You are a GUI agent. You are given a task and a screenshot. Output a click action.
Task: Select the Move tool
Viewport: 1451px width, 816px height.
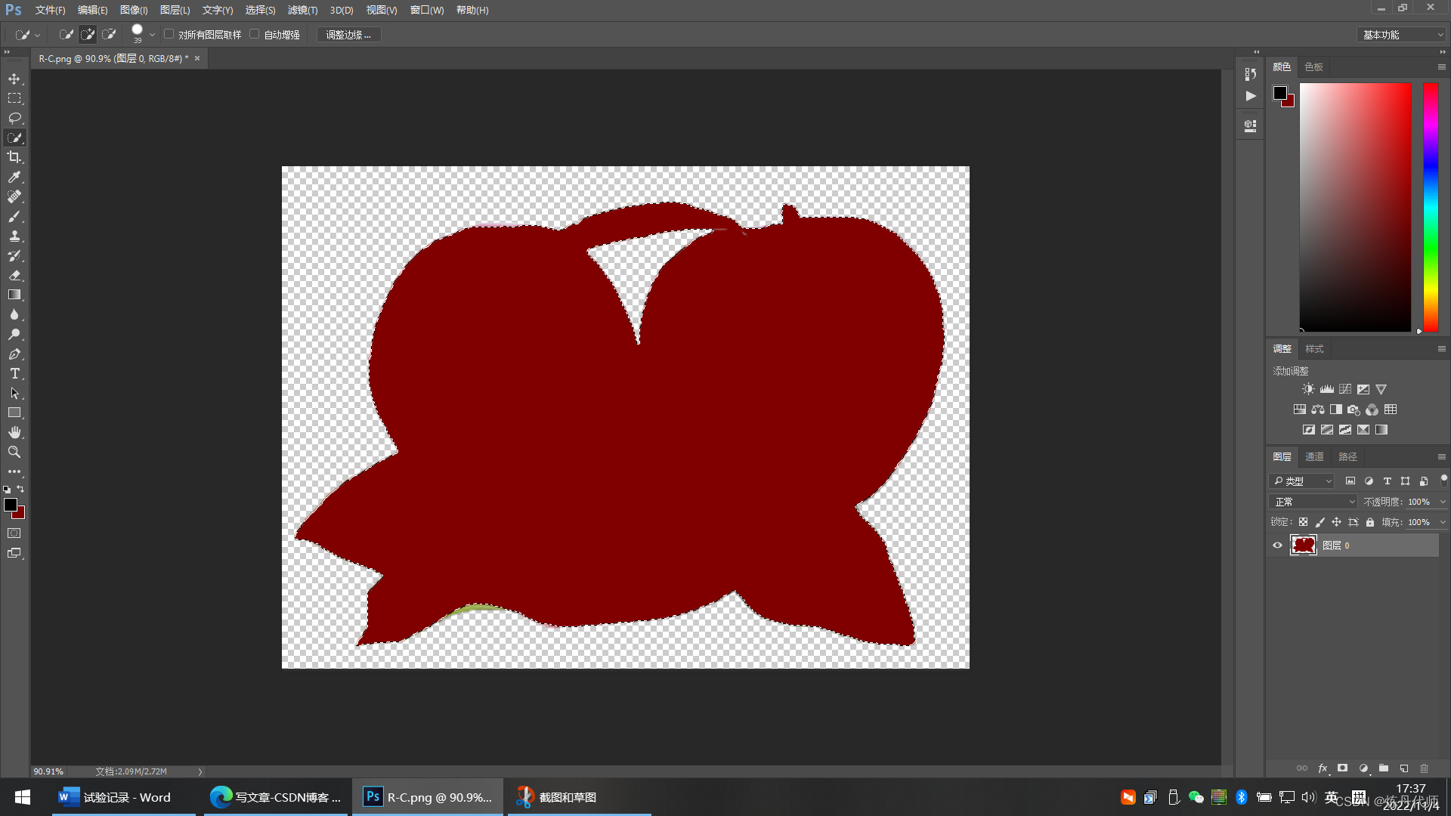coord(14,79)
